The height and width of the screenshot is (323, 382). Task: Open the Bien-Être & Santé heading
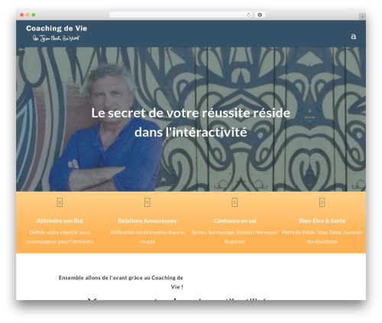click(322, 221)
